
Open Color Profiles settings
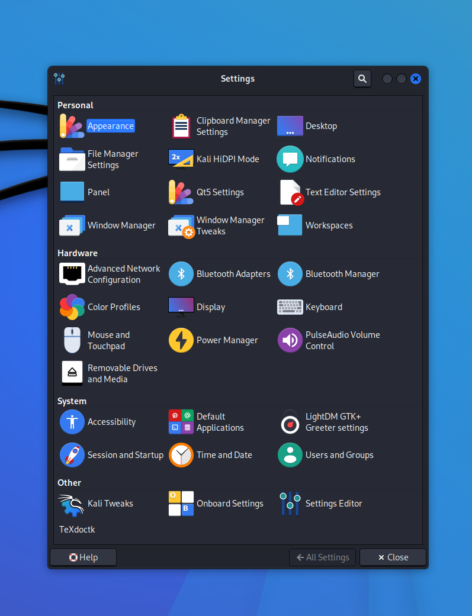click(72, 307)
